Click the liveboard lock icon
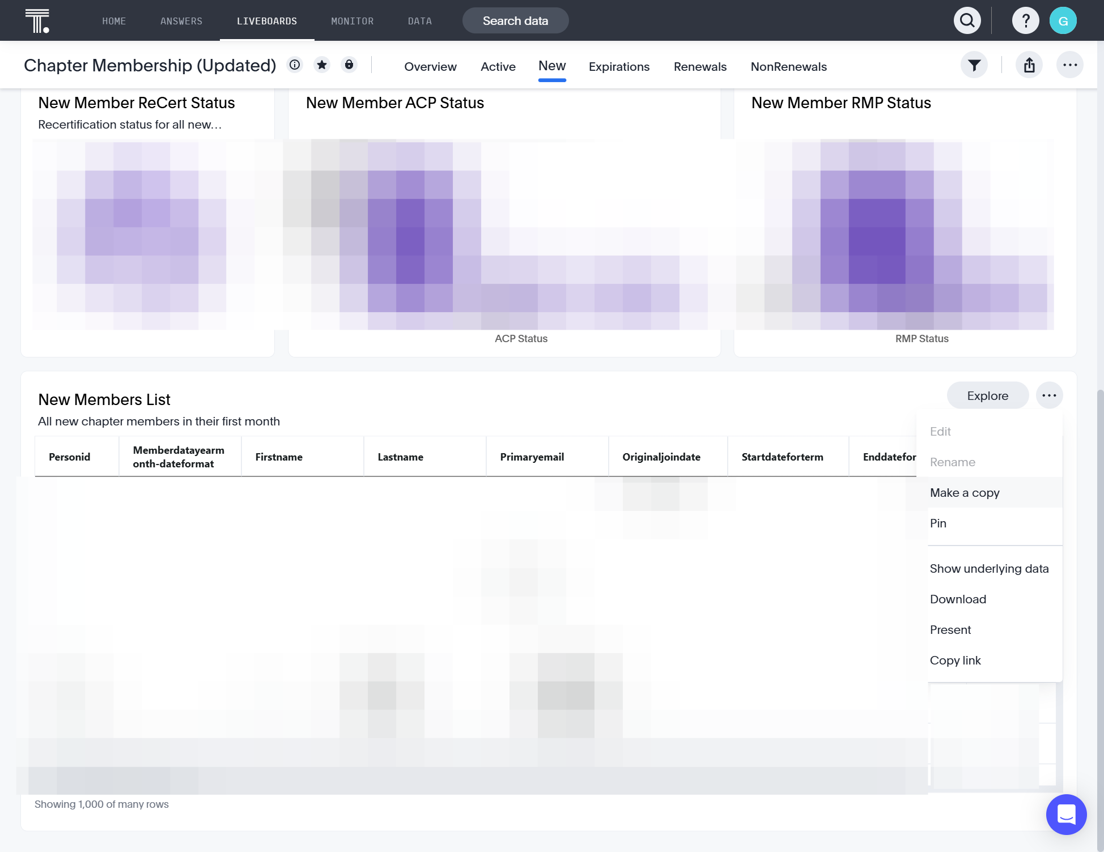The width and height of the screenshot is (1104, 852). (x=349, y=65)
